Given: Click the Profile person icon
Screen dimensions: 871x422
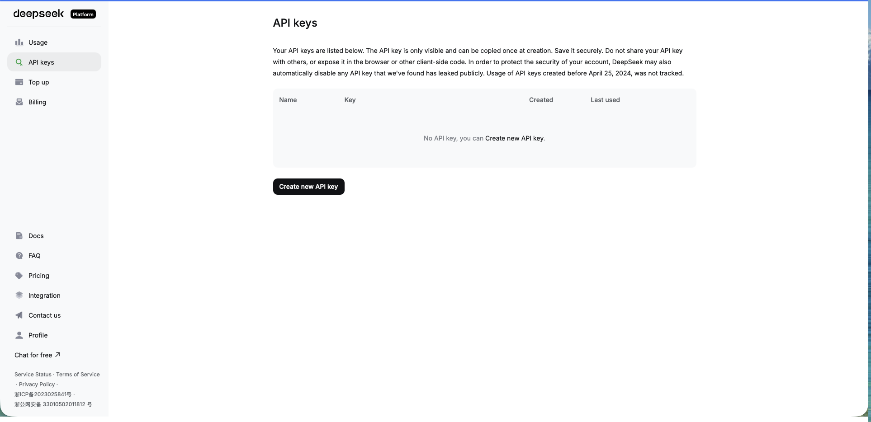Looking at the screenshot, I should (19, 335).
